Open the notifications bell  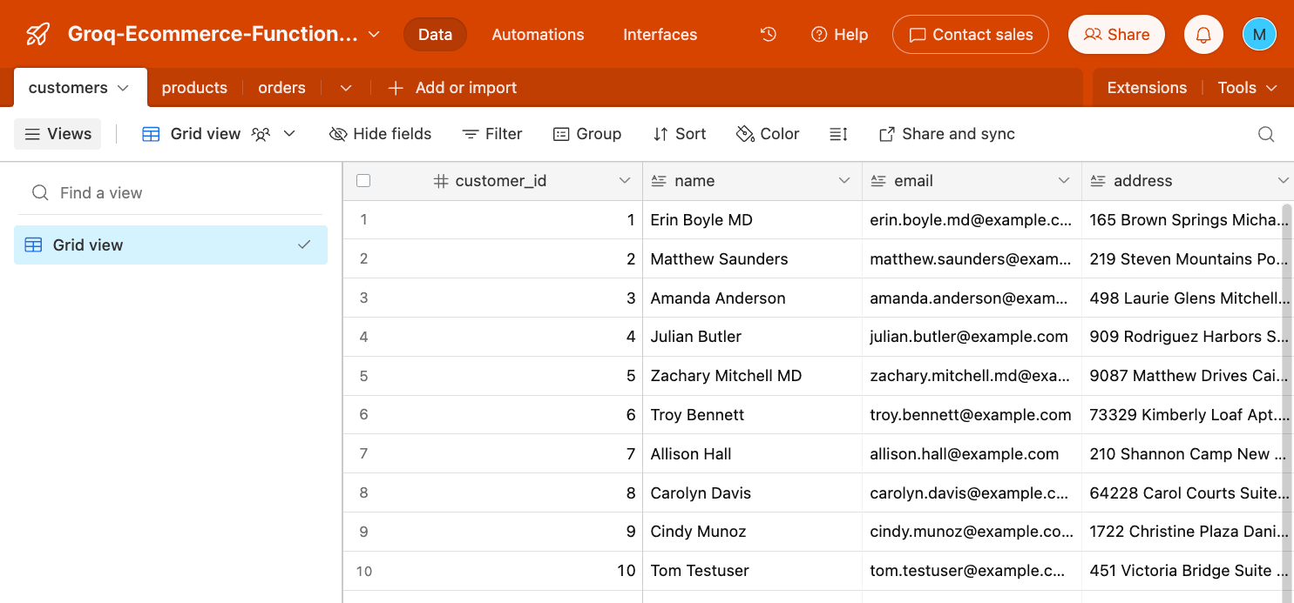point(1203,34)
